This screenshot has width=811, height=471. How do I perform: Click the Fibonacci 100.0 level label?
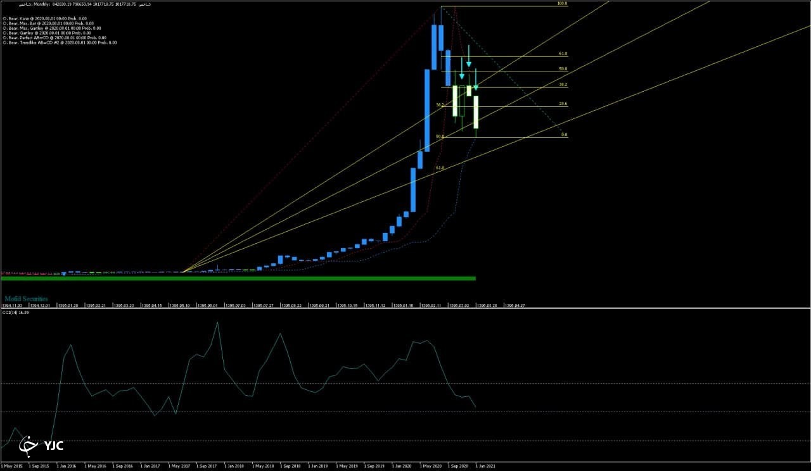coord(562,3)
